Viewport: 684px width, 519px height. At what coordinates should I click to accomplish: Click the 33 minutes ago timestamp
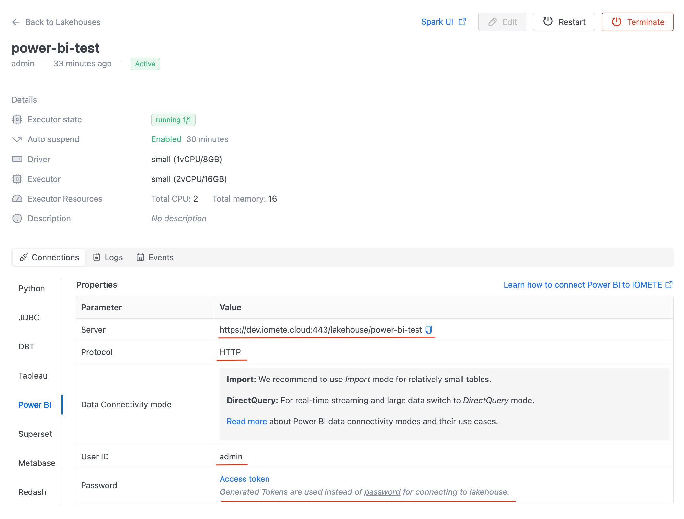[82, 63]
